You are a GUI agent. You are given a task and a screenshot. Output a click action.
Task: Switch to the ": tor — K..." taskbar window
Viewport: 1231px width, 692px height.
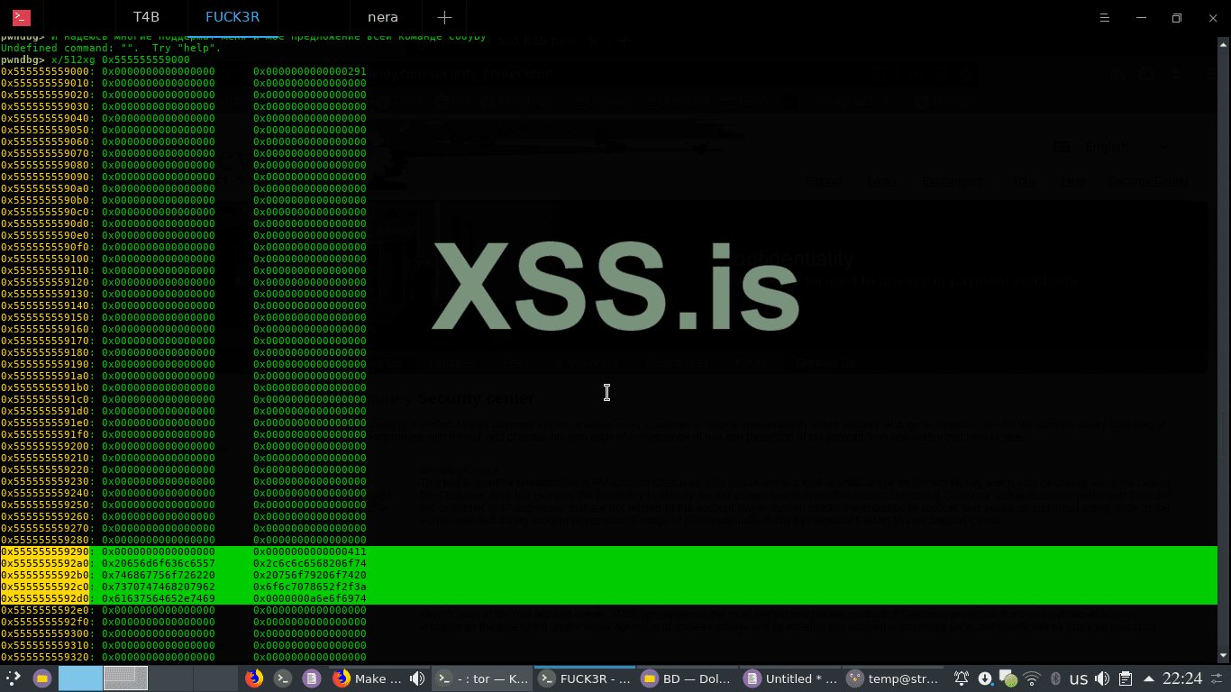pyautogui.click(x=481, y=678)
